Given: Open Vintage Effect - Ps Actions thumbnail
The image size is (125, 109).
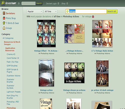Looking at the screenshot, I should (46, 33).
